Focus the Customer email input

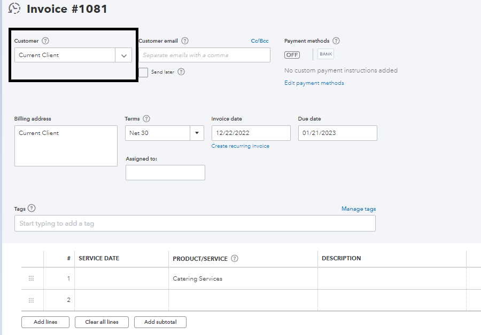click(x=204, y=55)
